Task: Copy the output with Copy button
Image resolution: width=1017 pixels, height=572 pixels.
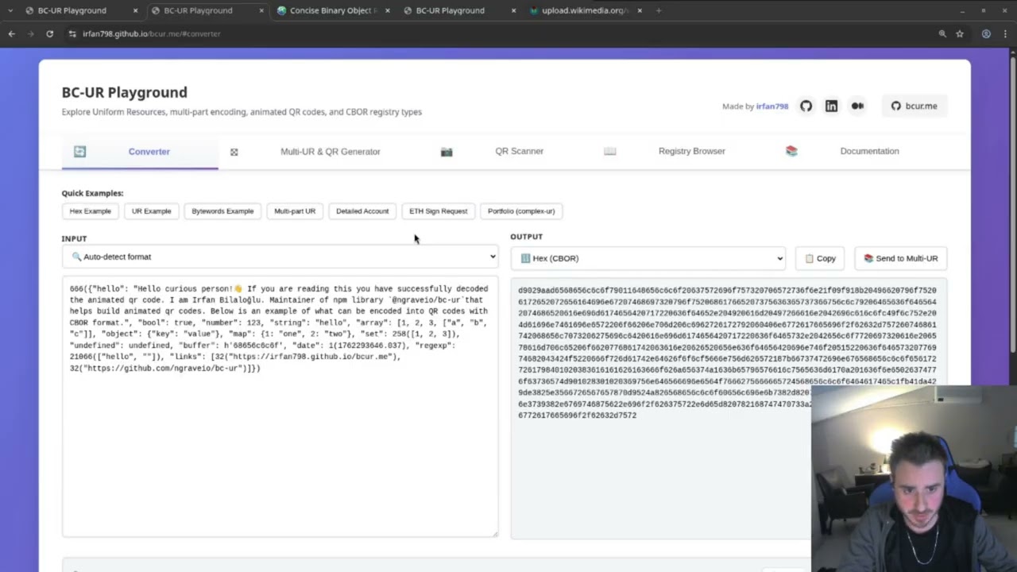Action: pos(820,258)
